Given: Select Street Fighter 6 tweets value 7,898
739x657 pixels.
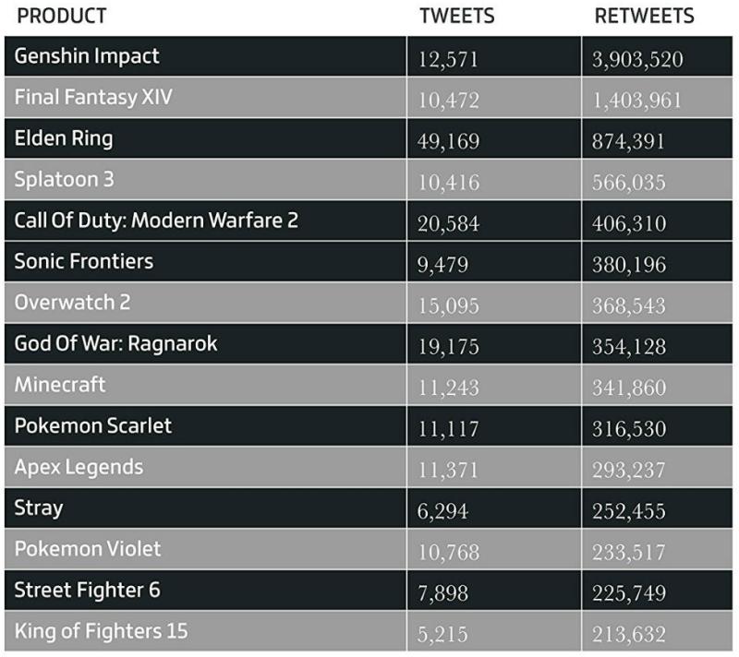Looking at the screenshot, I should pyautogui.click(x=443, y=593).
